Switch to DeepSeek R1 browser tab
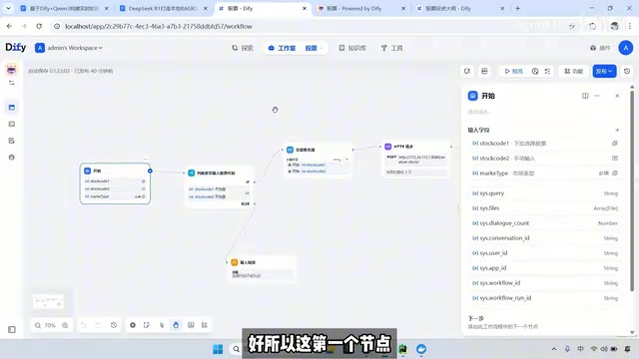639x359 pixels. point(163,8)
